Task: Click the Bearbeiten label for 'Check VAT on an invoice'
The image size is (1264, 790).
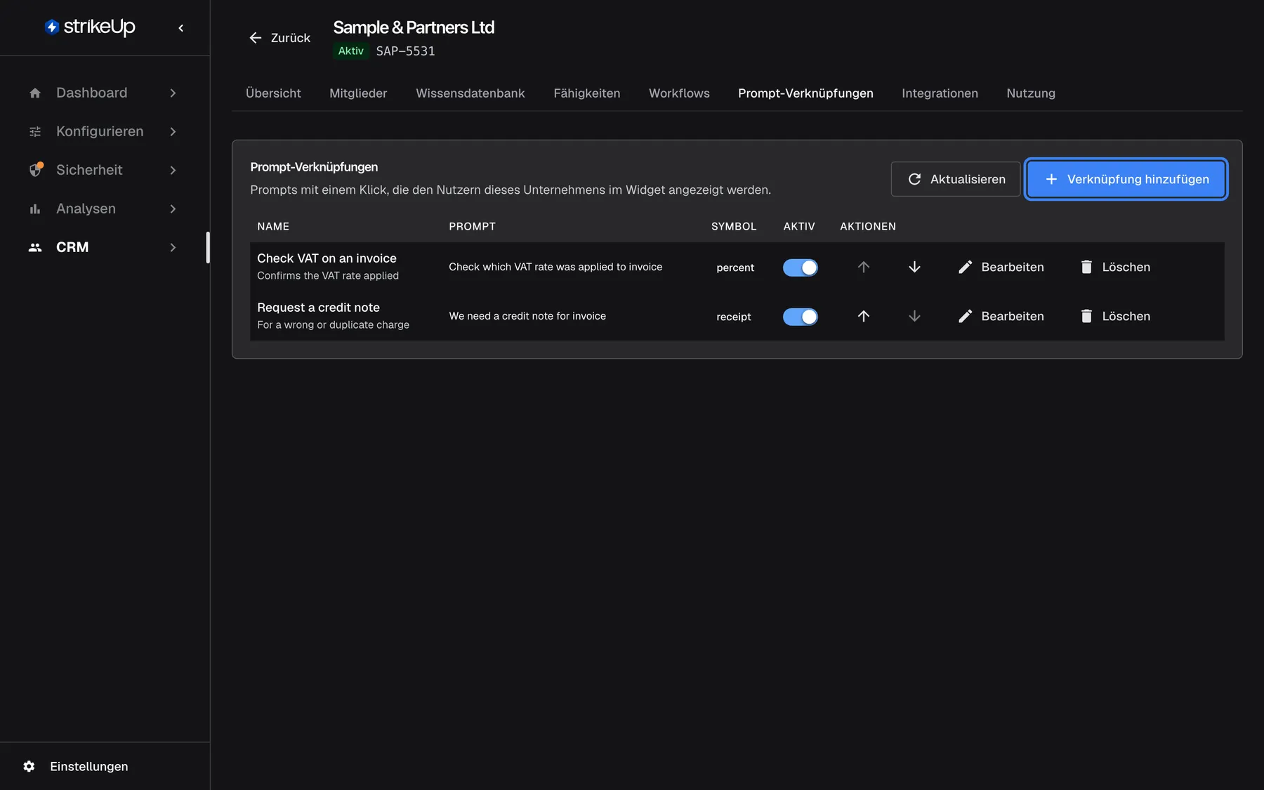Action: [x=1013, y=267]
